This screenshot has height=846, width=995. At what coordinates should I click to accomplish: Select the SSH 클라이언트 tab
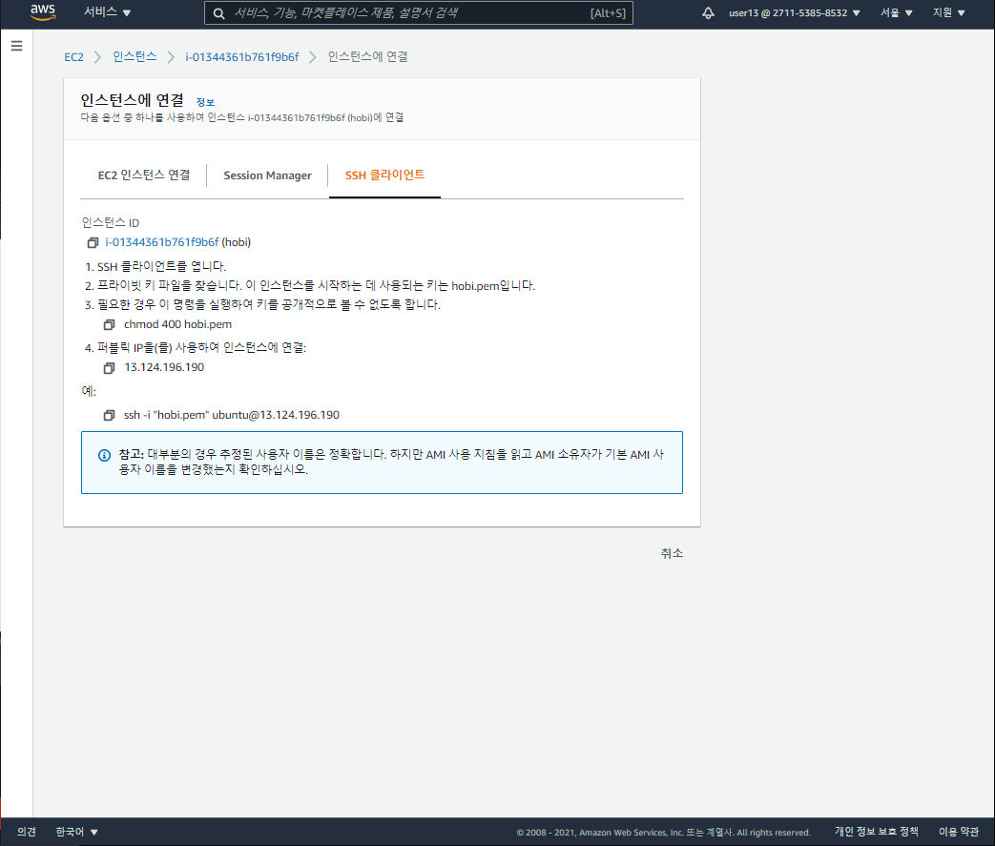pyautogui.click(x=384, y=175)
